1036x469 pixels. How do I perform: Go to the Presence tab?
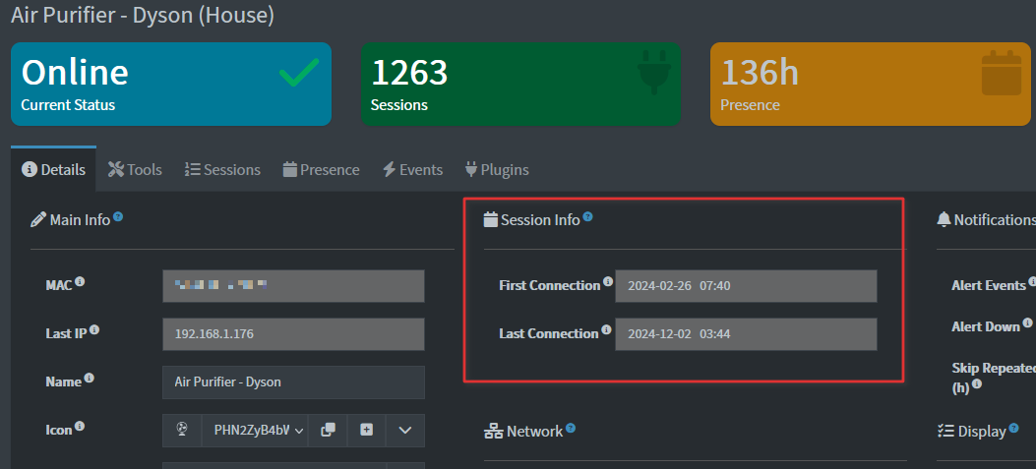(321, 169)
